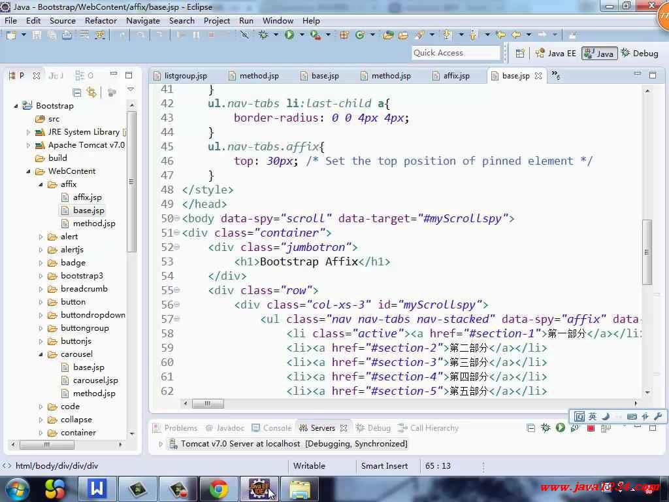
Task: Click Collapse All in Package Explorer
Action: 77,92
